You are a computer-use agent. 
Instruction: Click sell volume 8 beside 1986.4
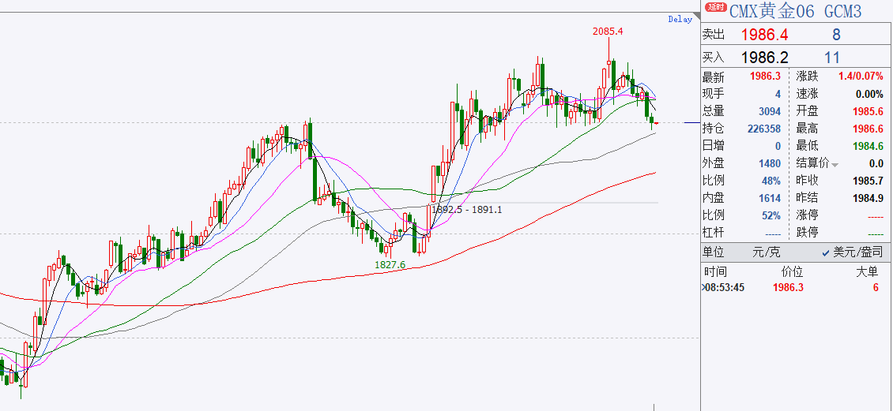point(836,35)
